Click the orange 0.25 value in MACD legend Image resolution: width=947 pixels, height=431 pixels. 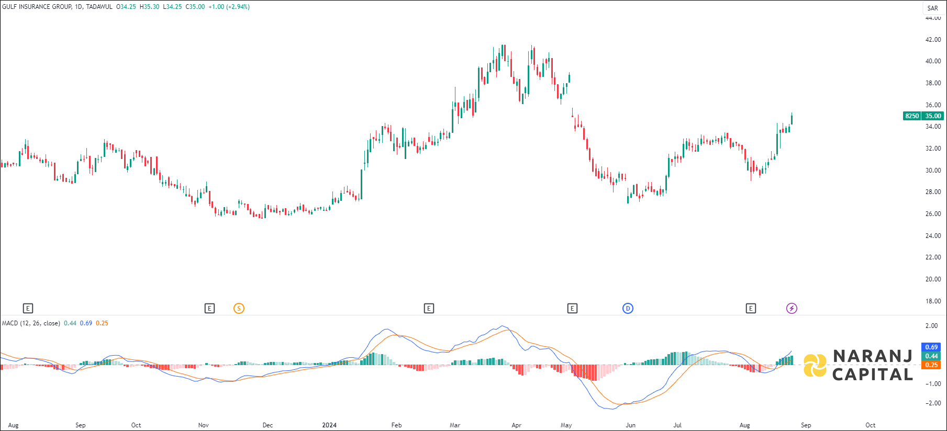point(102,323)
